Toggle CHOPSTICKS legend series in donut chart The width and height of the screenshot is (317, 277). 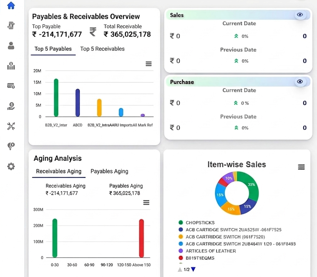(x=197, y=223)
